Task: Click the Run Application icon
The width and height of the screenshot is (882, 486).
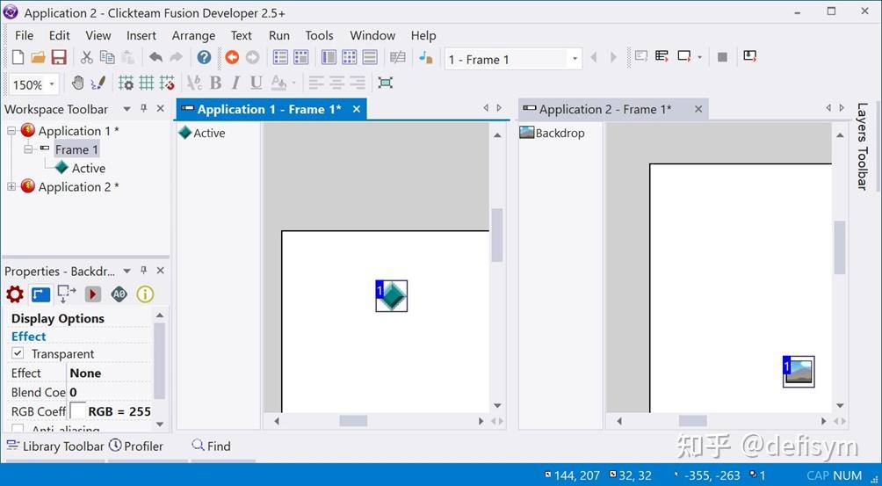Action: pyautogui.click(x=662, y=56)
